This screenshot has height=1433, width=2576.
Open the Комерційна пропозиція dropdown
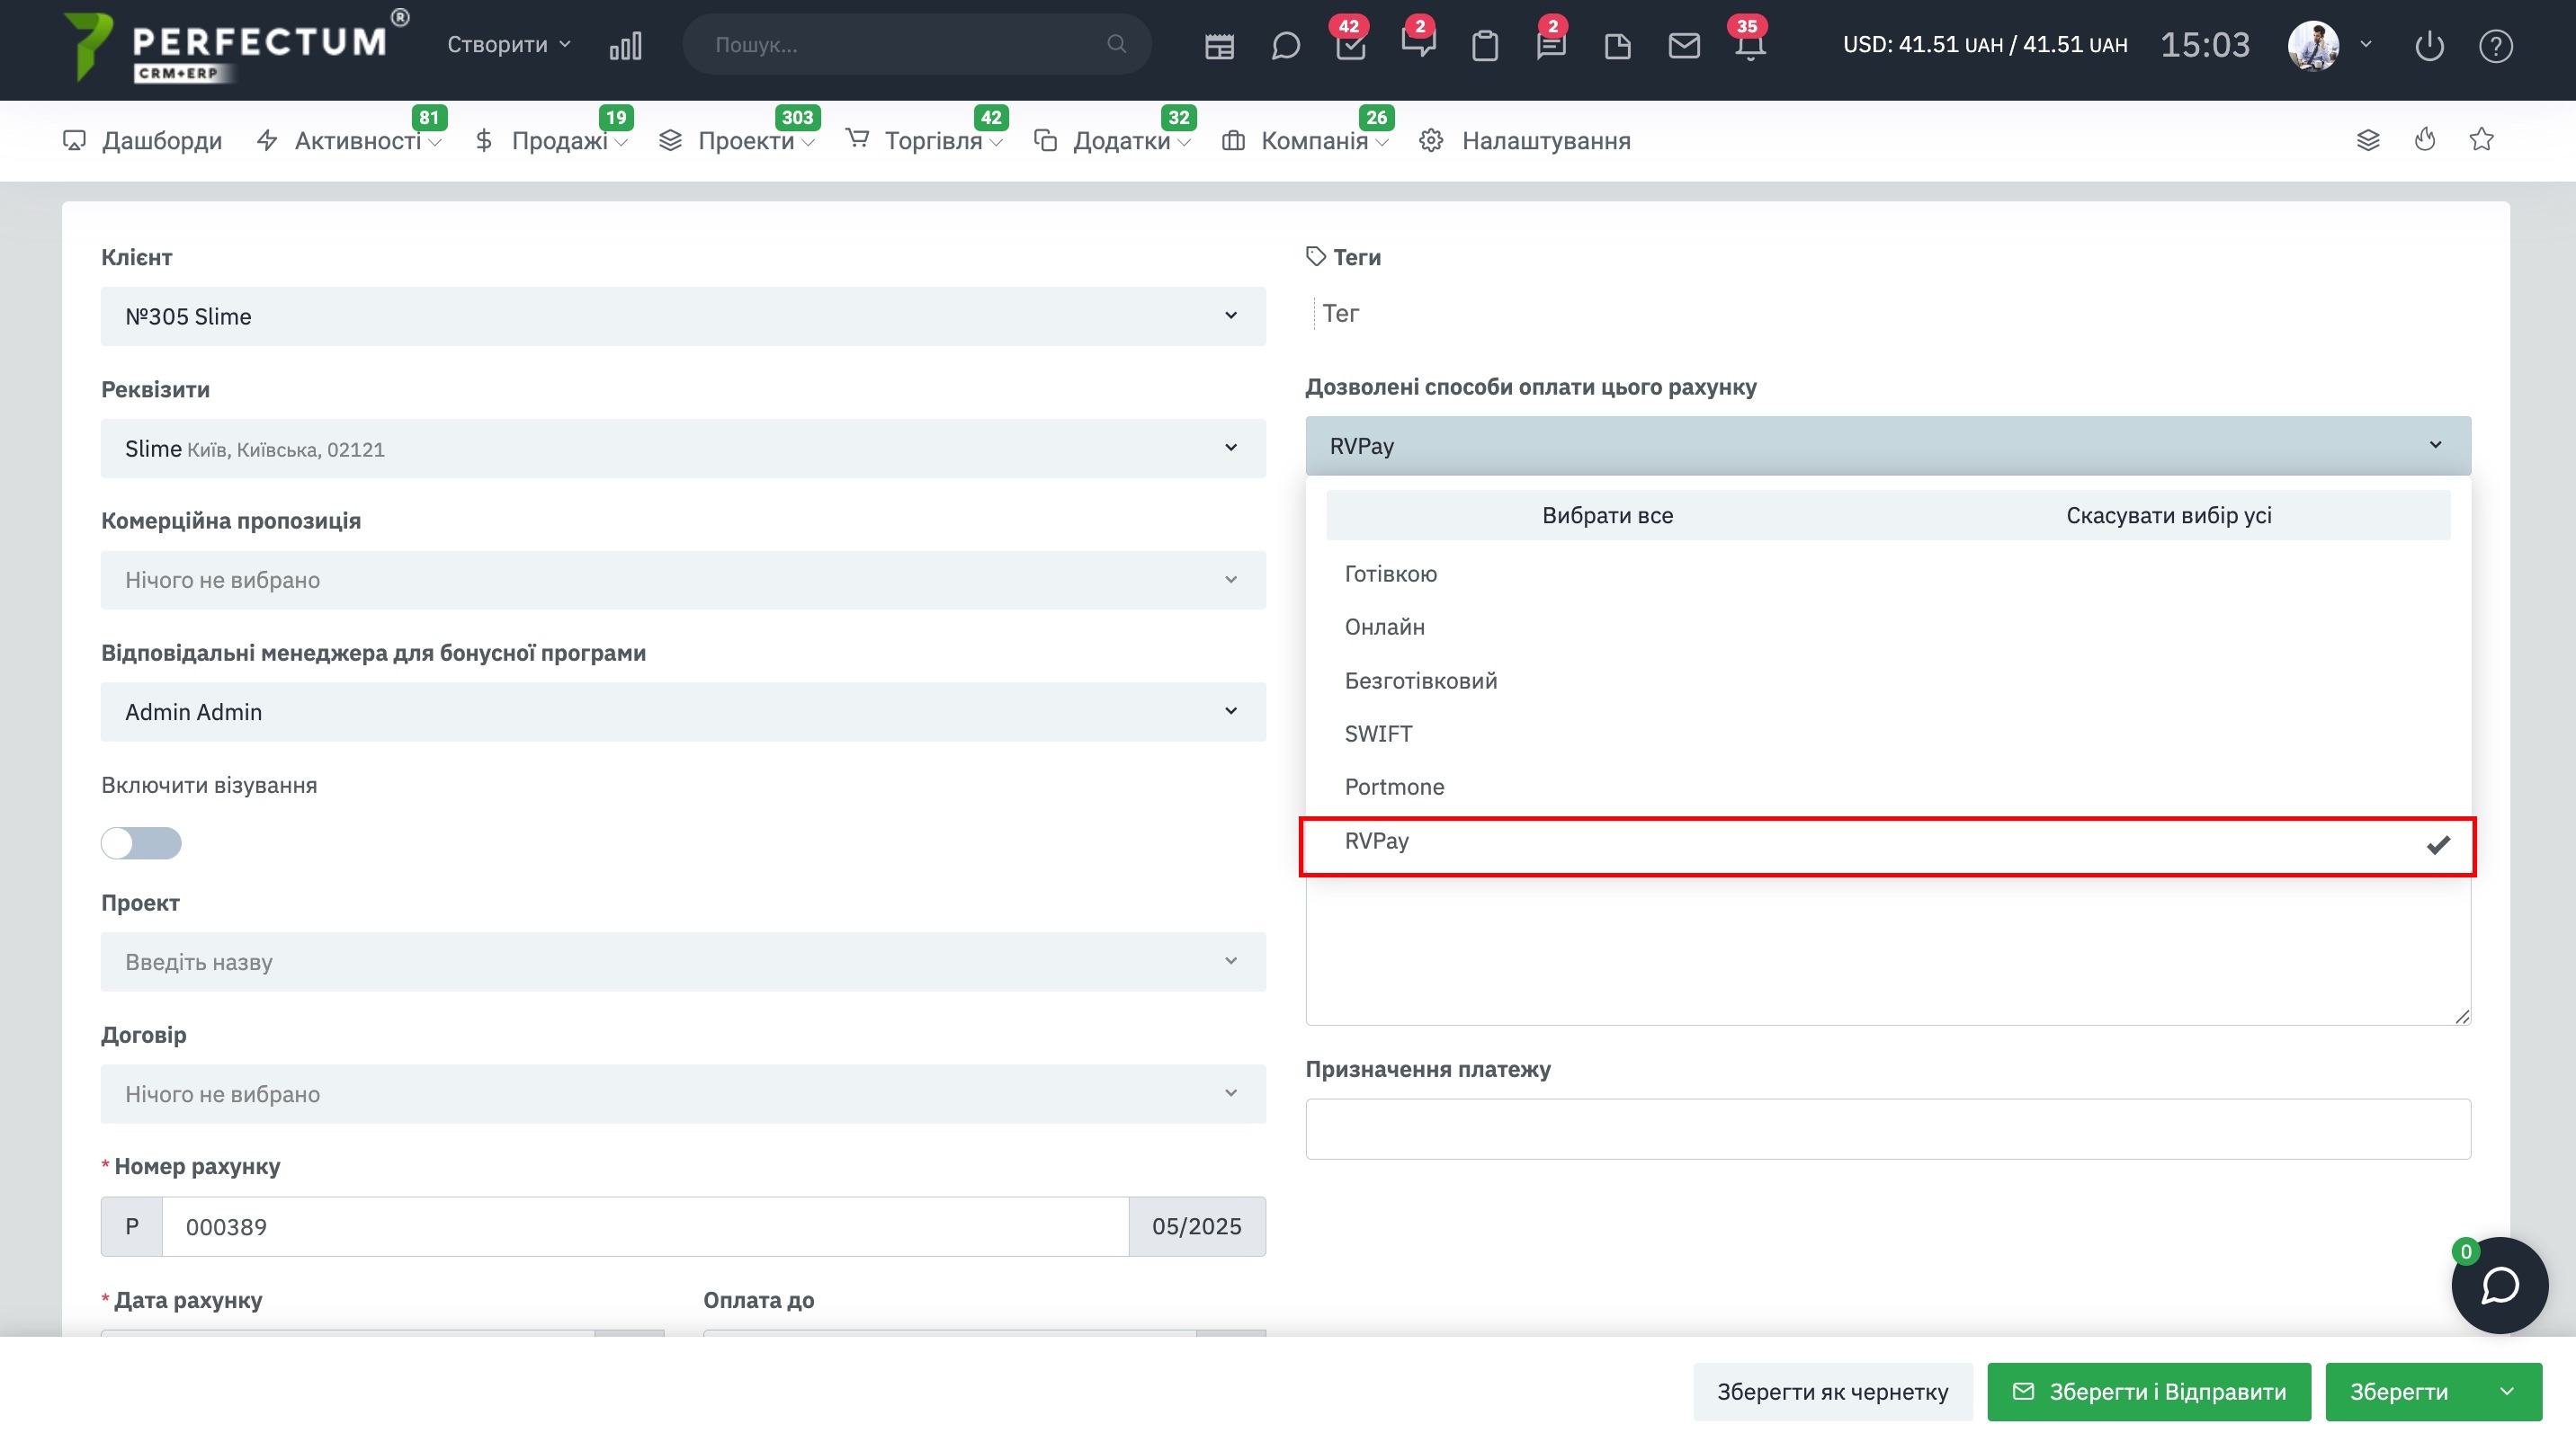pos(683,581)
